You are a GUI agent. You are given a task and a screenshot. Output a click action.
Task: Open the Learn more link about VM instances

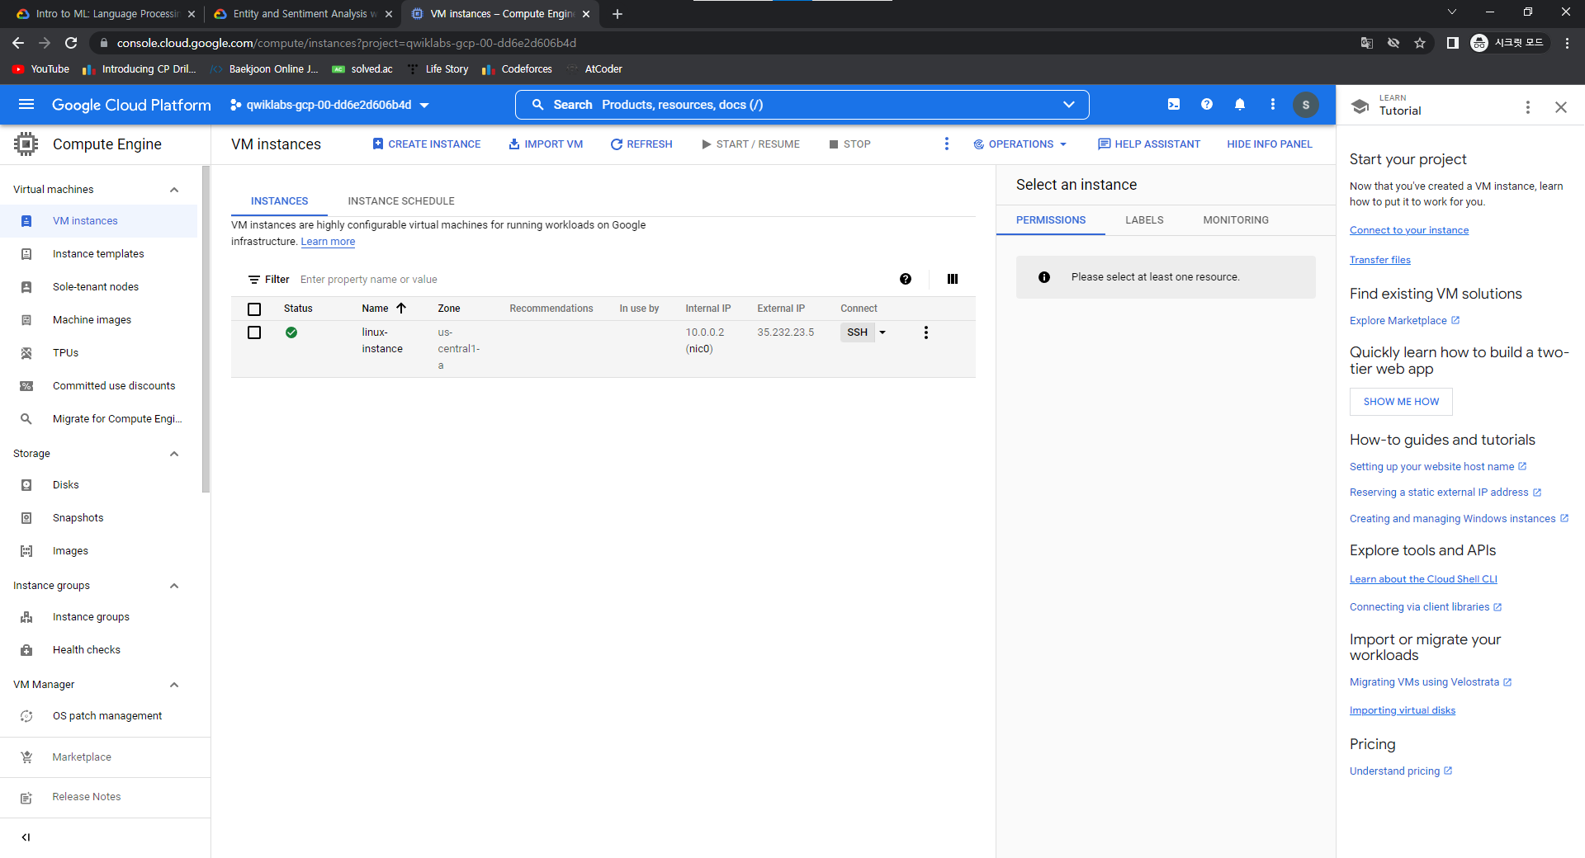point(328,241)
